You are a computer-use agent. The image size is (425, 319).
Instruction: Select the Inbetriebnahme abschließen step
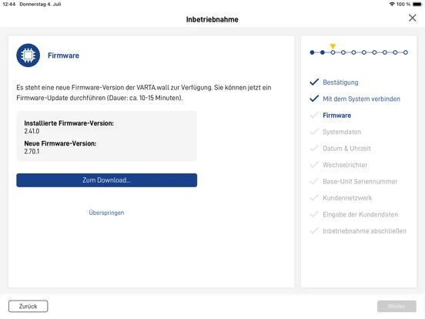[x=364, y=231]
